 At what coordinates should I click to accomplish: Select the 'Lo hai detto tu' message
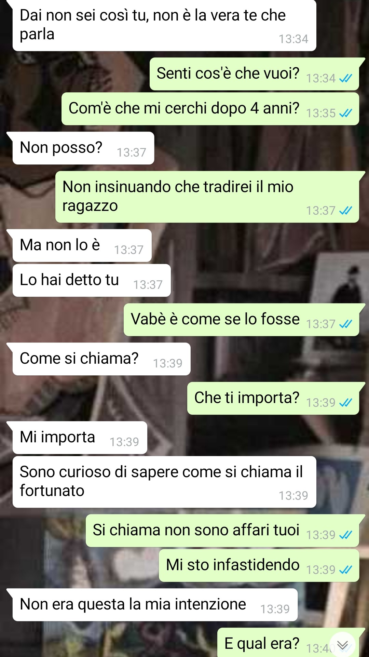92,280
